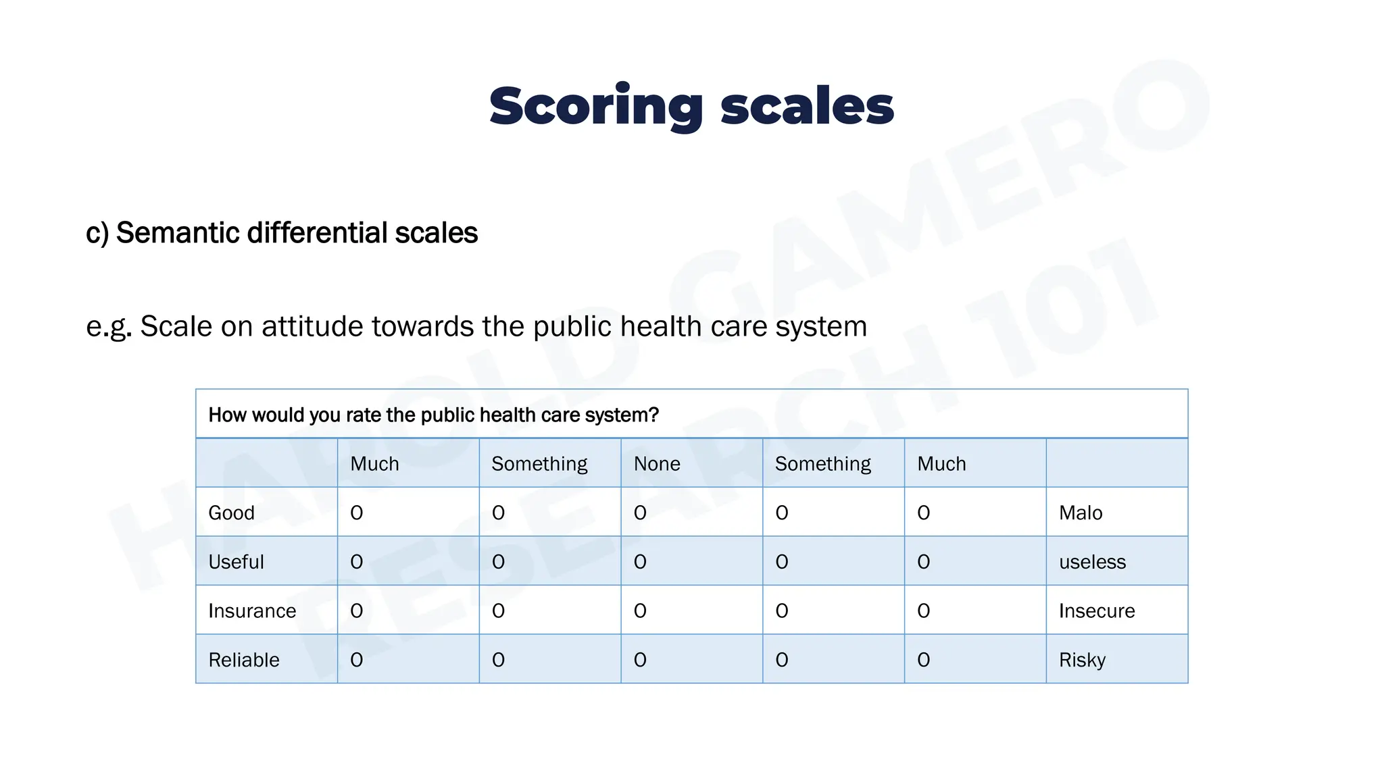This screenshot has width=1384, height=778.
Task: Select Much option next to useless
Action: pos(924,562)
